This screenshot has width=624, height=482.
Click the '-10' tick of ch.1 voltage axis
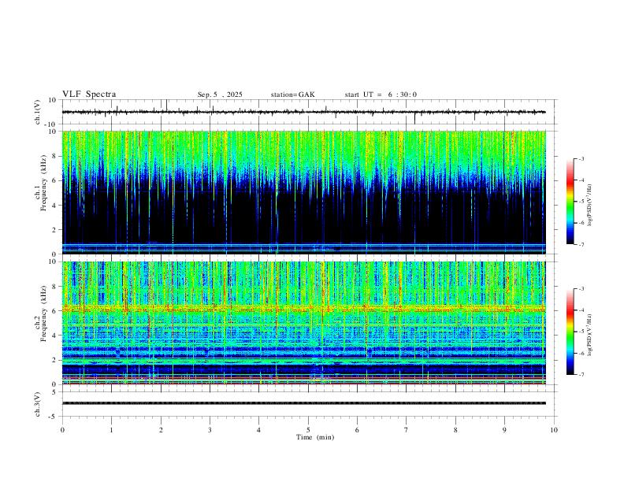(x=50, y=124)
